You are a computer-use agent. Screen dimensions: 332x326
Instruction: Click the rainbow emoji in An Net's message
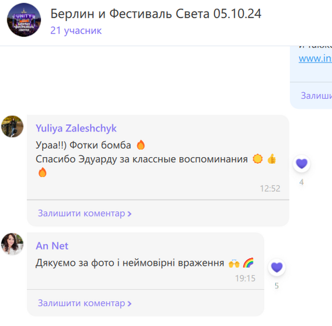click(x=248, y=263)
